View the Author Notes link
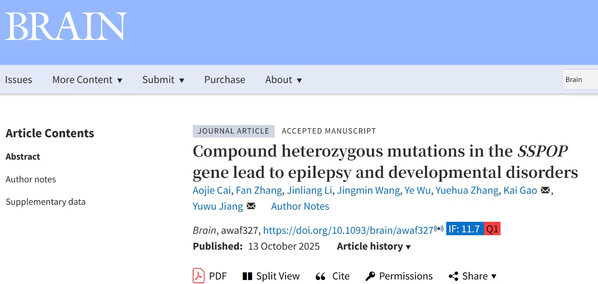Screen dimensions: 598x284 (300, 206)
